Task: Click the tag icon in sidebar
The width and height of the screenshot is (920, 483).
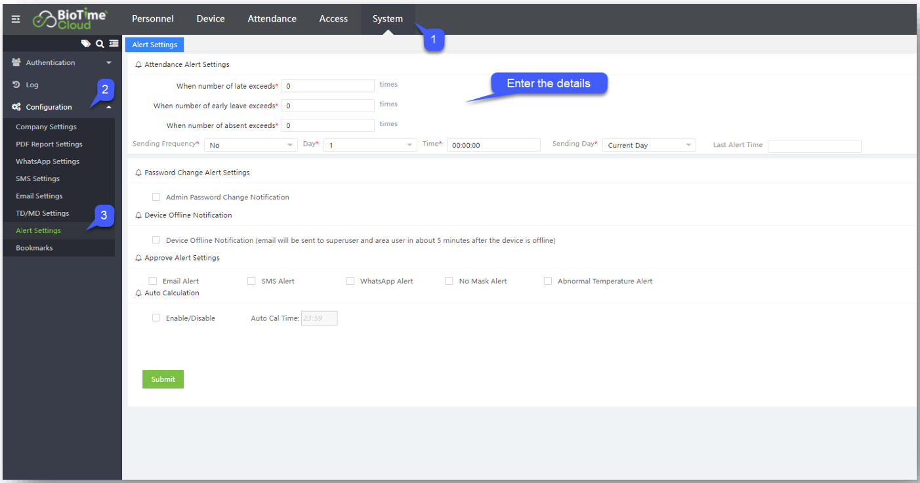Action: pos(85,44)
